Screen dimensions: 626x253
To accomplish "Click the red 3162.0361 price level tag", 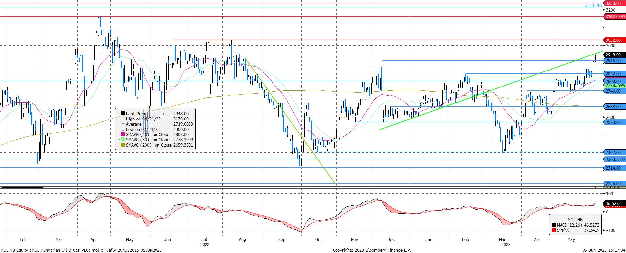I will 615,16.
